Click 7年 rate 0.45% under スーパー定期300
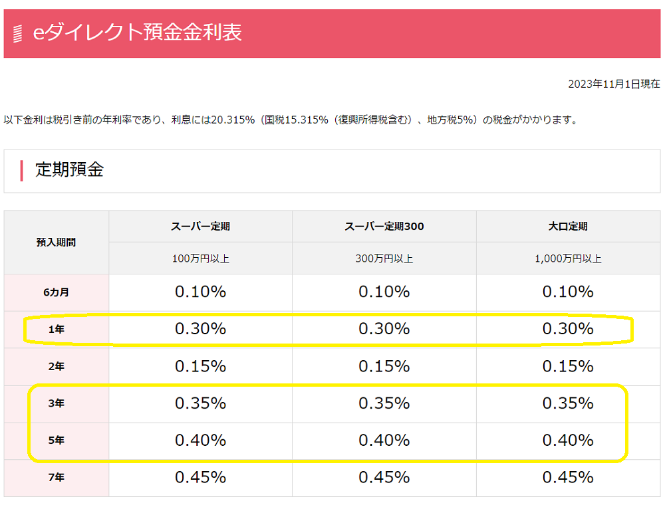The width and height of the screenshot is (665, 505). [x=384, y=477]
